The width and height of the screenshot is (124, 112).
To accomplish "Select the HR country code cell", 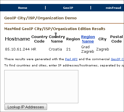I will pyautogui.click(x=34, y=49).
